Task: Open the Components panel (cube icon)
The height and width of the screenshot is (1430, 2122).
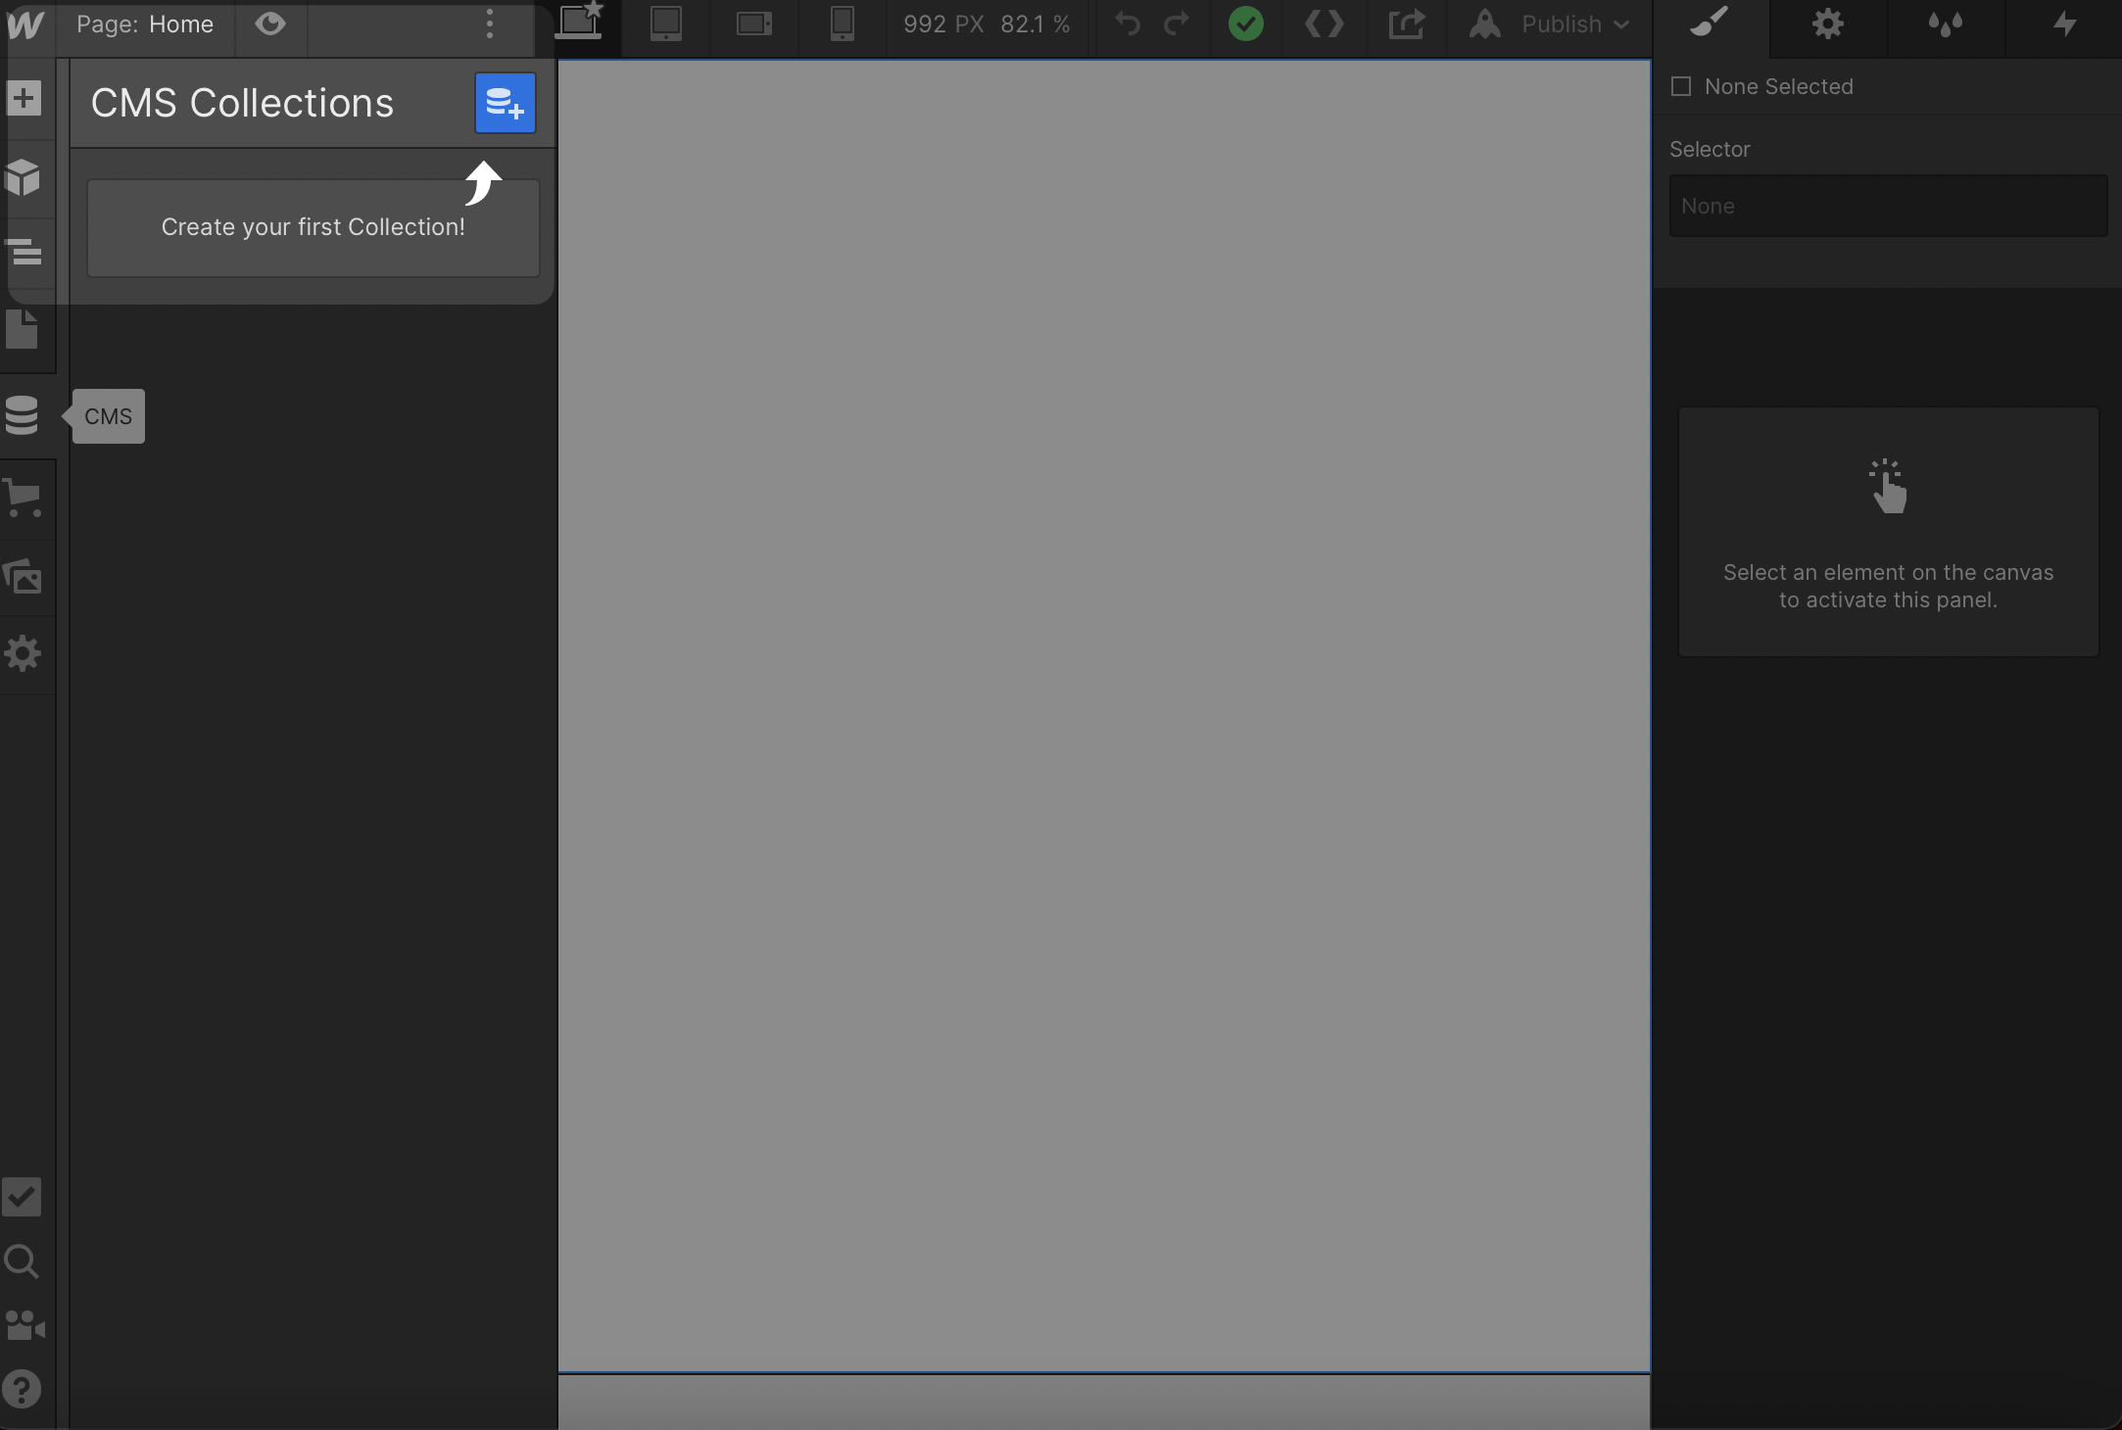Action: (x=24, y=178)
